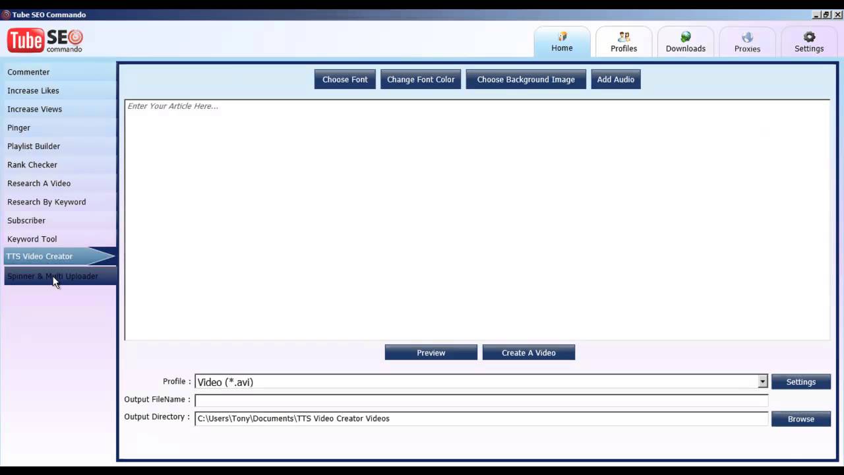Click the Tube SEO Commando logo
The height and width of the screenshot is (475, 844).
(45, 40)
